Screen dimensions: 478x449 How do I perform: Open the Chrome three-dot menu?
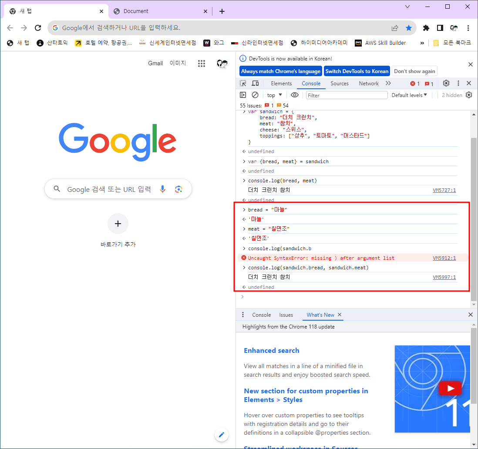[468, 28]
